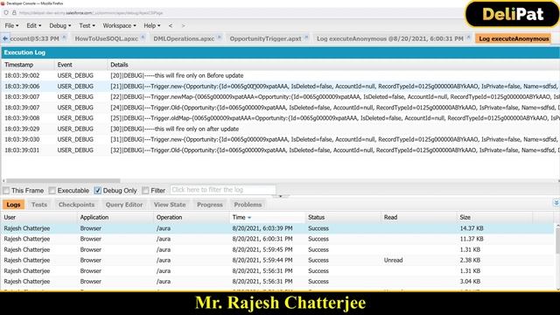Collapse bottom panel with double-chevron icon
Image resolution: width=560 pixels, height=315 pixels.
click(556, 202)
